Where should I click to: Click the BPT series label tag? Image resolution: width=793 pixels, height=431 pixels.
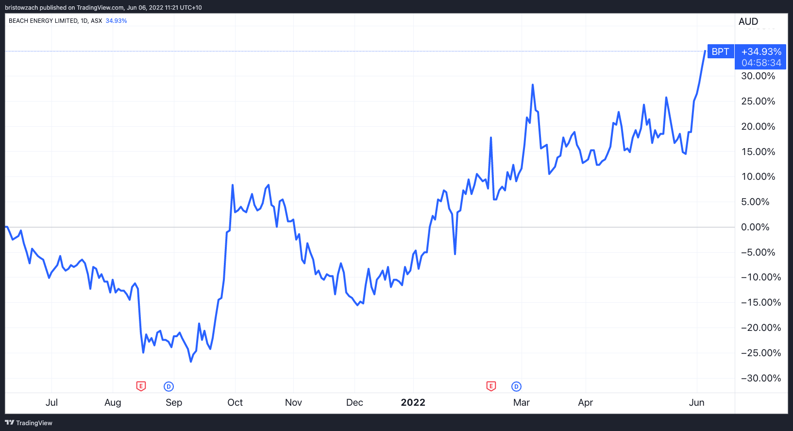point(720,52)
